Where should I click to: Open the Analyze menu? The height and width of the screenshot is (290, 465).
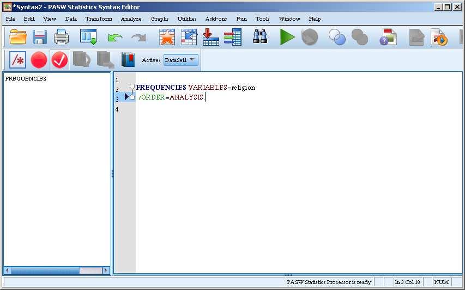coord(131,19)
